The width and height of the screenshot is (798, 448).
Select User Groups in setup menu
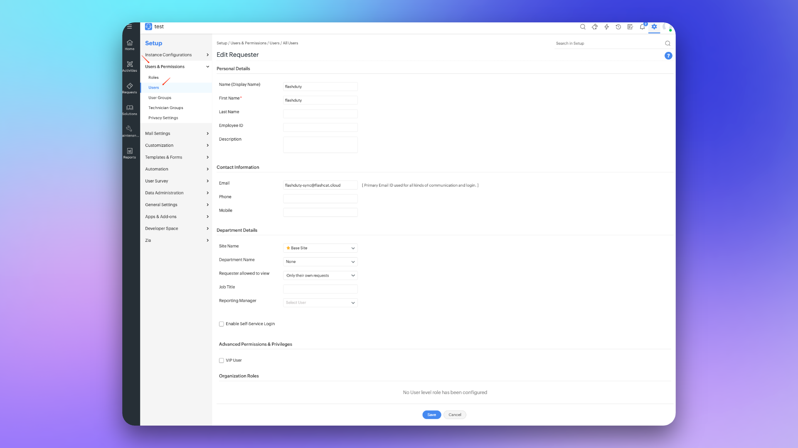tap(160, 98)
